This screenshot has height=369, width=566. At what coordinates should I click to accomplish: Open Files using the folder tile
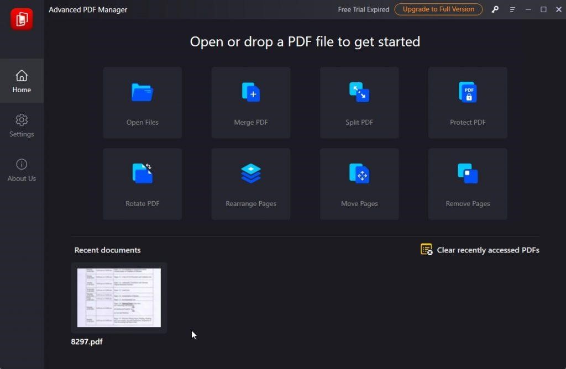[142, 102]
